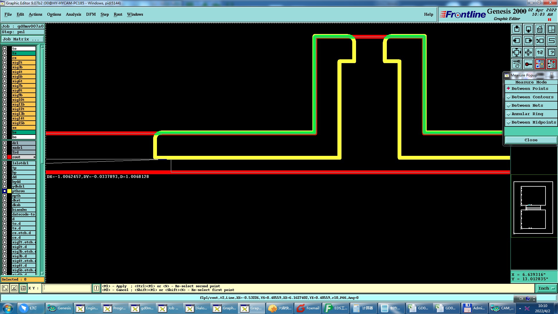Click the undo previous view icon

click(x=540, y=41)
